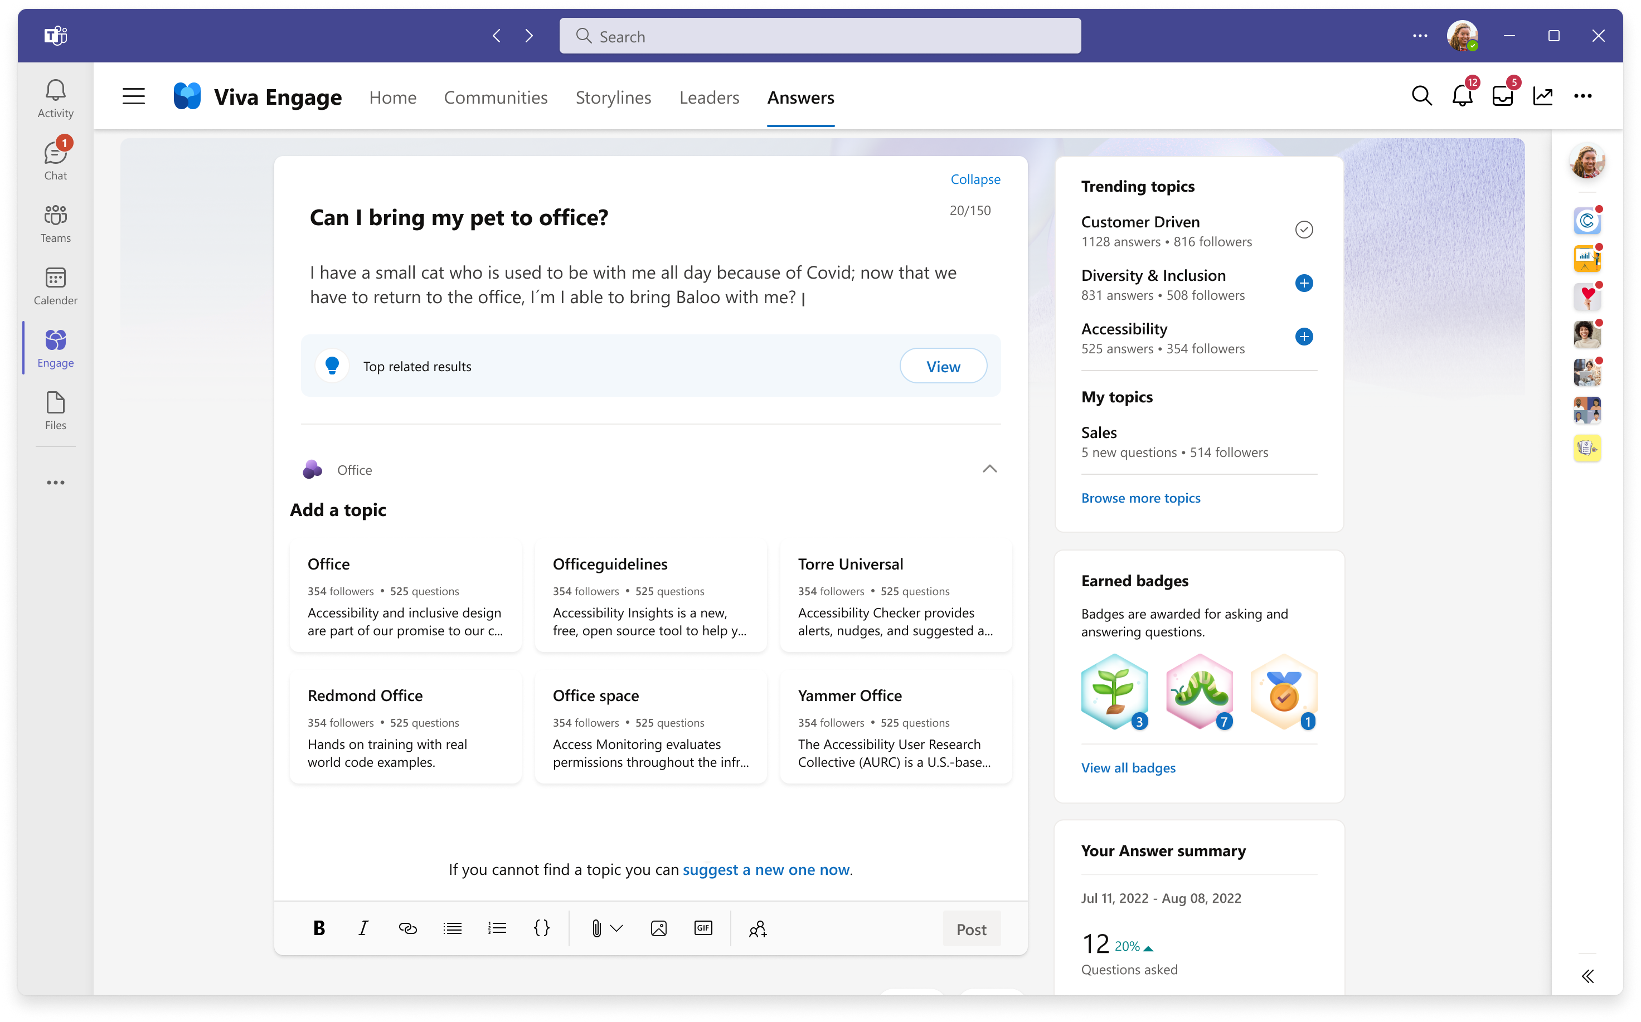Open the Viva Engage hamburger menu
Image resolution: width=1641 pixels, height=1022 pixels.
pyautogui.click(x=133, y=96)
